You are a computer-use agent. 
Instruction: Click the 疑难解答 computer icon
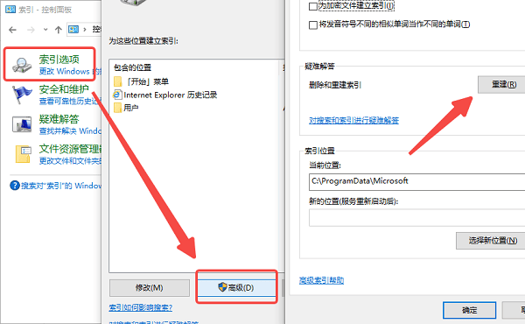point(22,124)
